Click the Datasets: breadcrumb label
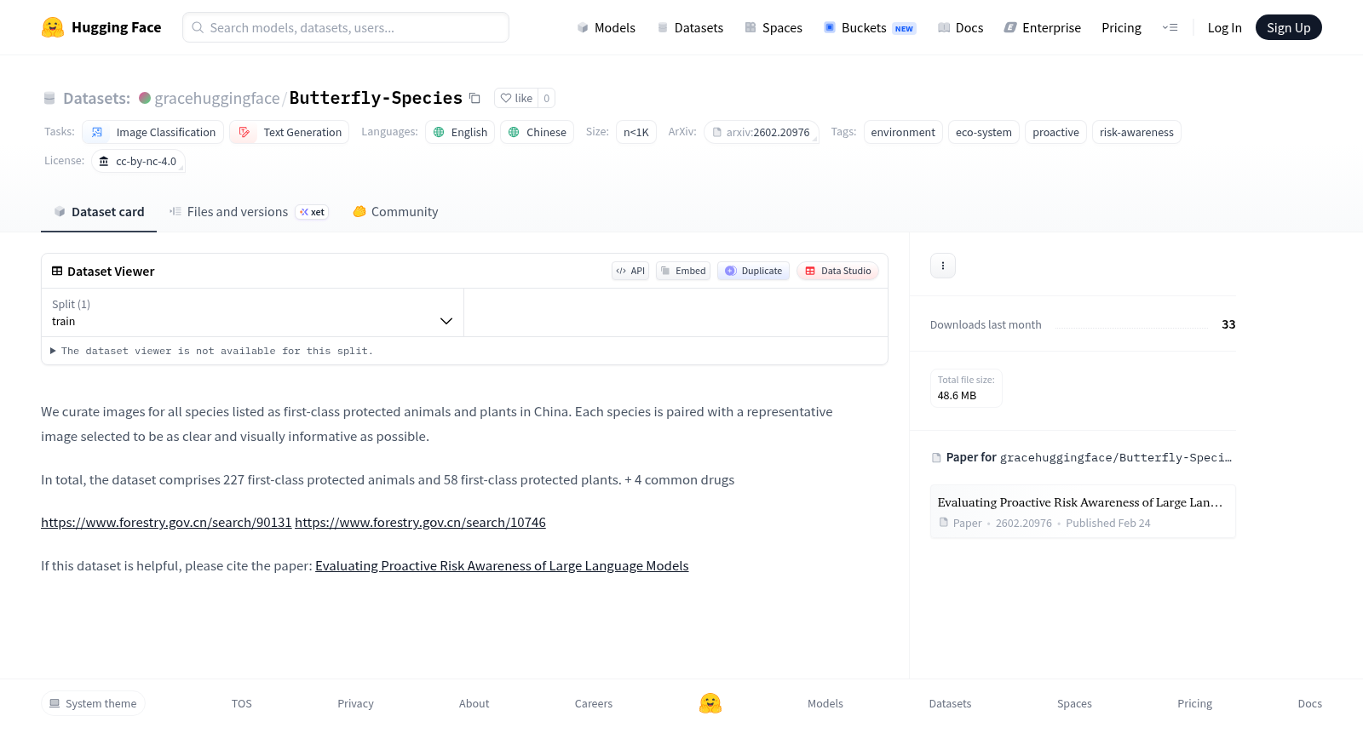Screen dimensions: 1363x733 [x=96, y=98]
